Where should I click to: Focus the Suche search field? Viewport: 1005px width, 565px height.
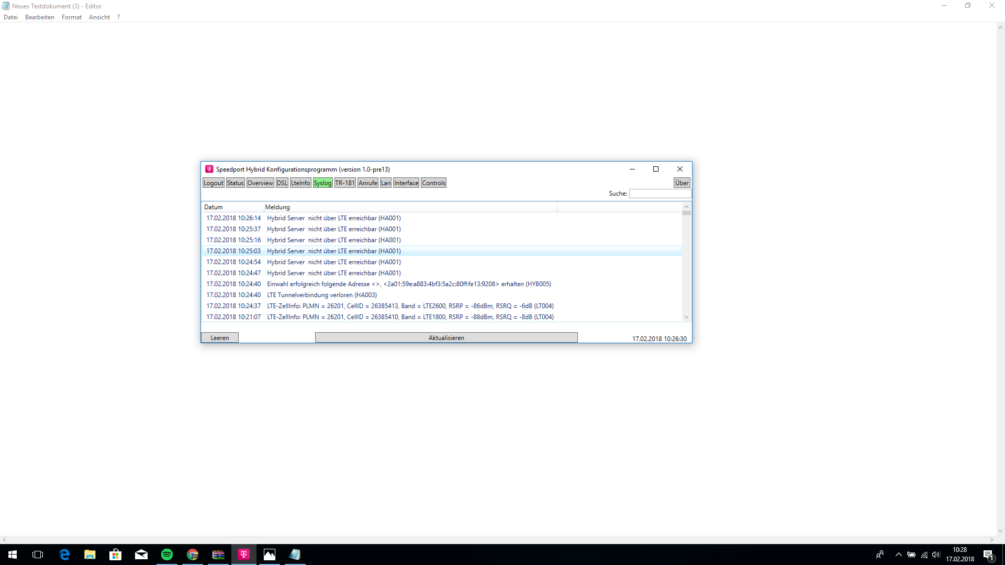tap(660, 194)
